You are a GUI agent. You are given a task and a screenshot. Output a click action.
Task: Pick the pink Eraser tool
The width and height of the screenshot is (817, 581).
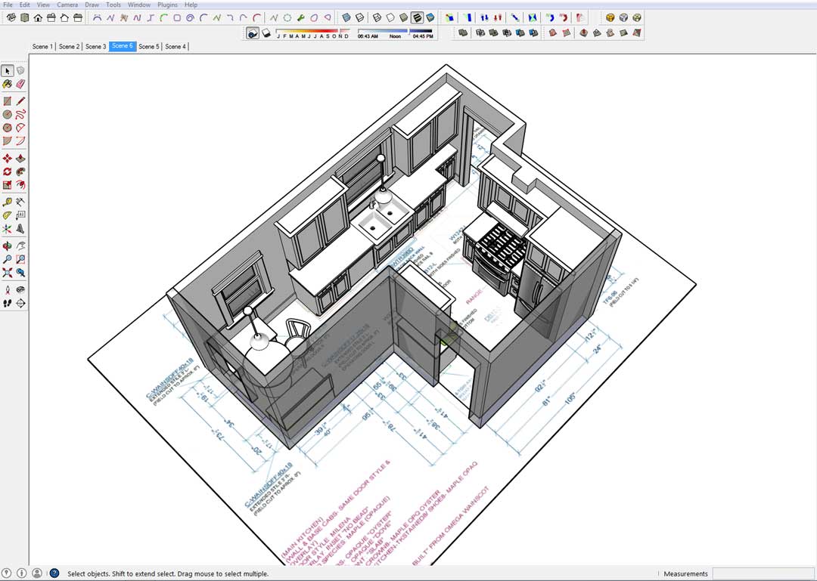(x=20, y=84)
